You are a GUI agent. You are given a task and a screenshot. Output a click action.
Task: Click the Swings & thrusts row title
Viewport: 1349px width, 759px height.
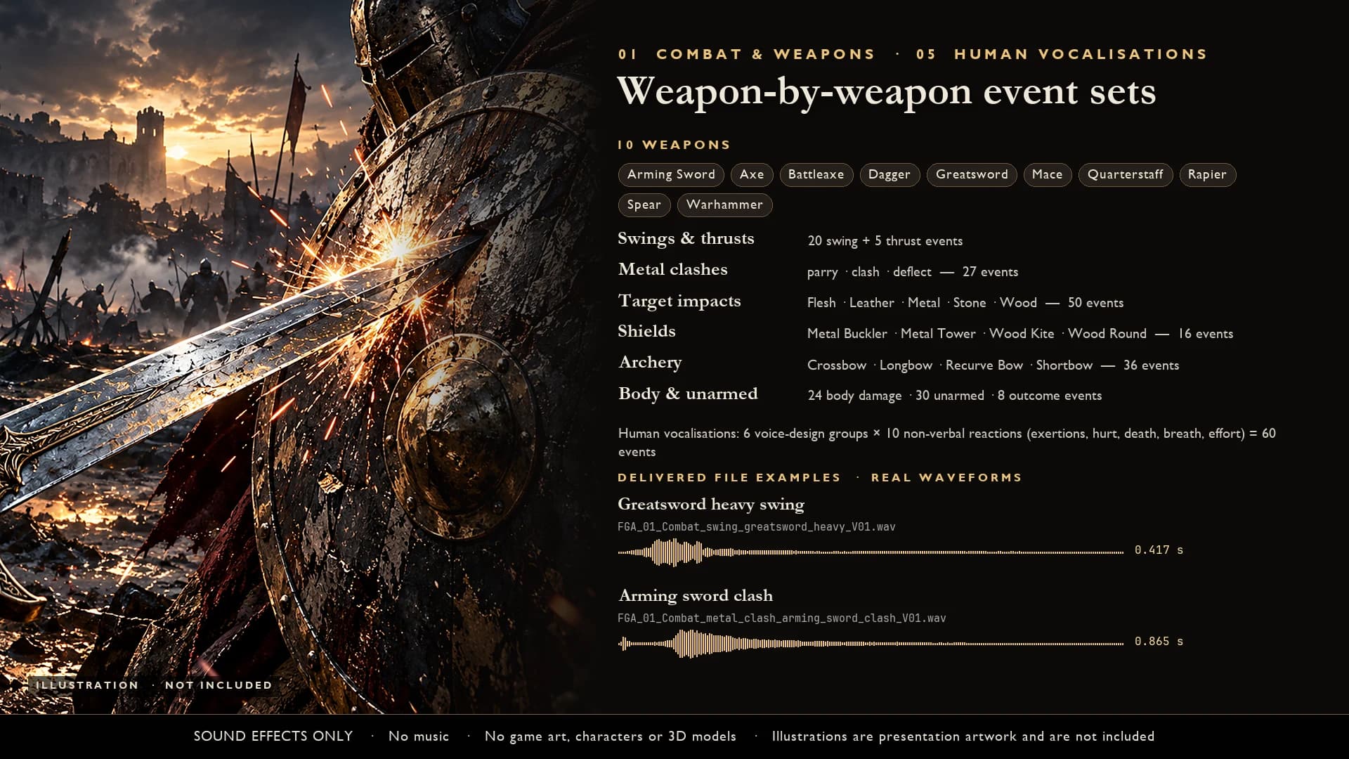click(x=686, y=239)
